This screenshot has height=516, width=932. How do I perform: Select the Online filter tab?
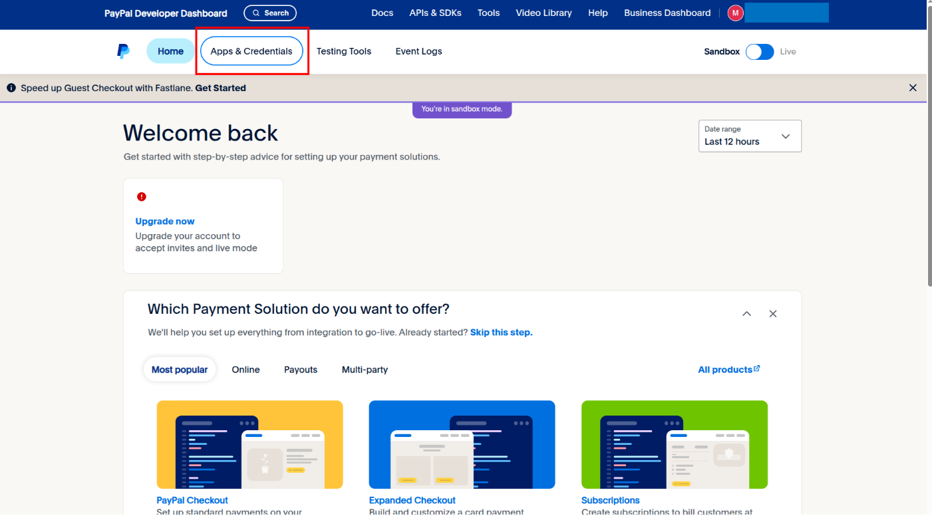pyautogui.click(x=245, y=370)
